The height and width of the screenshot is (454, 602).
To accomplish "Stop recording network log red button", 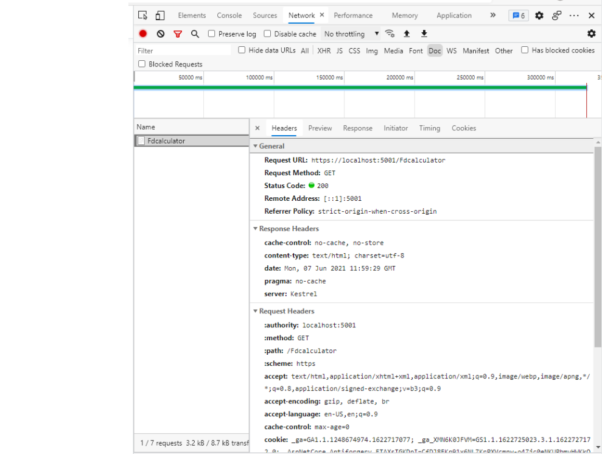I will (143, 33).
